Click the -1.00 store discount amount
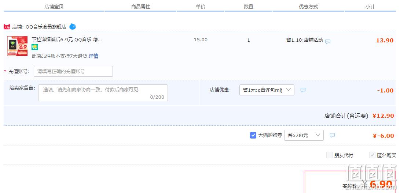The image size is (400, 193). [x=385, y=91]
